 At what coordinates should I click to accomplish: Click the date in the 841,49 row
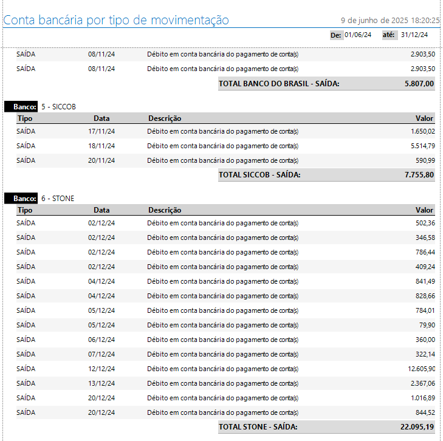pos(101,281)
